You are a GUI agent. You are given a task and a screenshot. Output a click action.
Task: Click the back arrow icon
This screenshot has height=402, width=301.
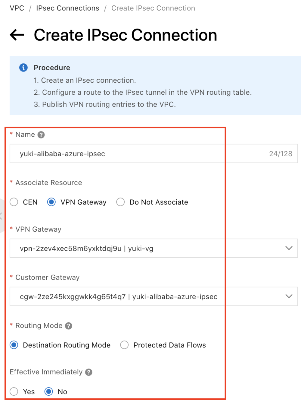tap(17, 35)
